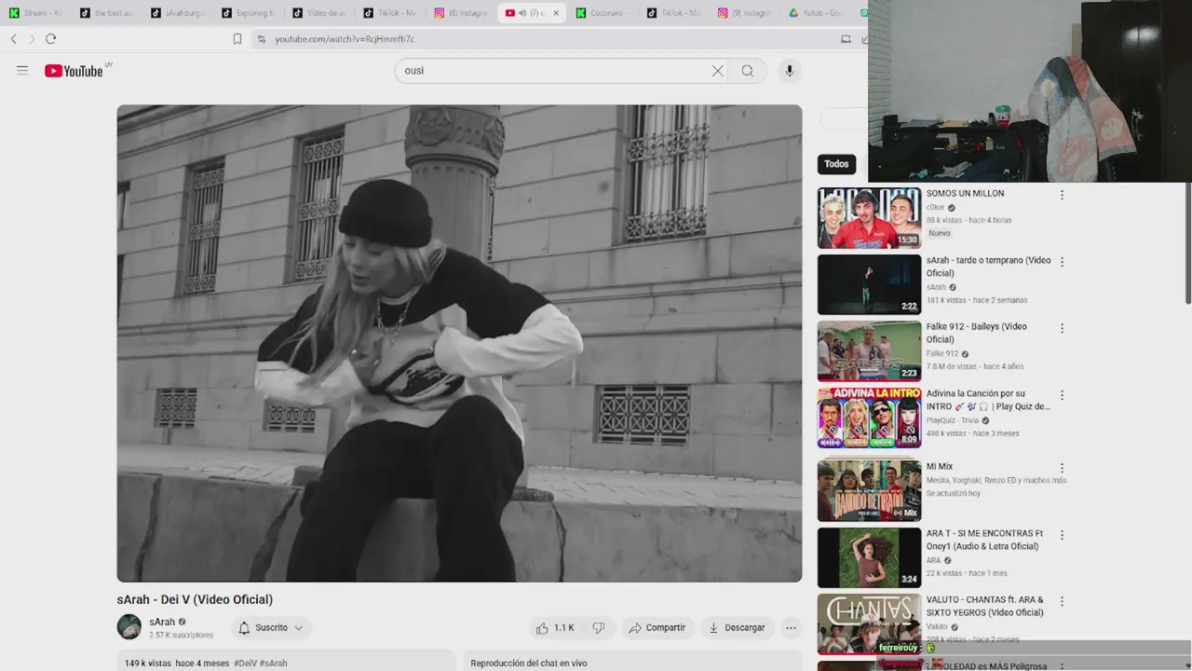The image size is (1192, 671).
Task: Open Falke 912 - Baileys video title
Action: tap(976, 333)
